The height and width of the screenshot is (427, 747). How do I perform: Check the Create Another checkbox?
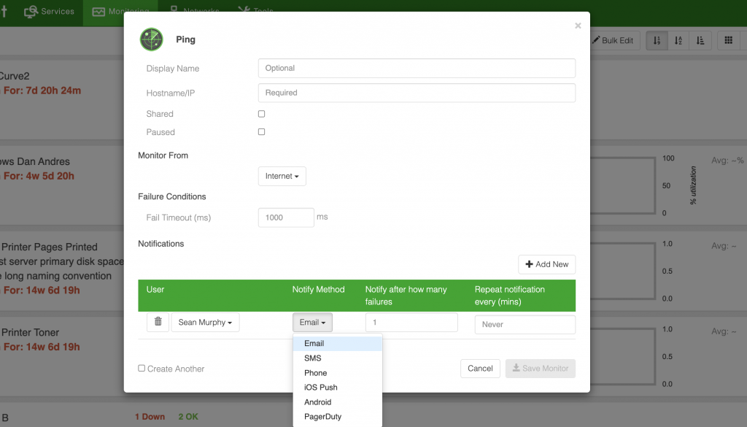coord(140,369)
